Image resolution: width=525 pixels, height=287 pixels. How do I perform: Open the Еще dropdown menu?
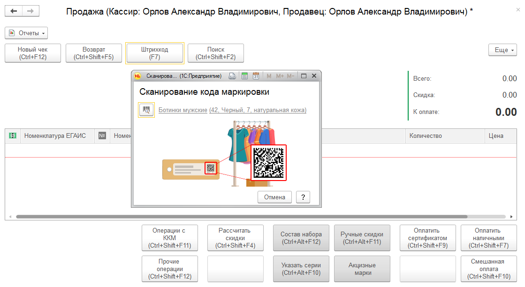tap(502, 50)
